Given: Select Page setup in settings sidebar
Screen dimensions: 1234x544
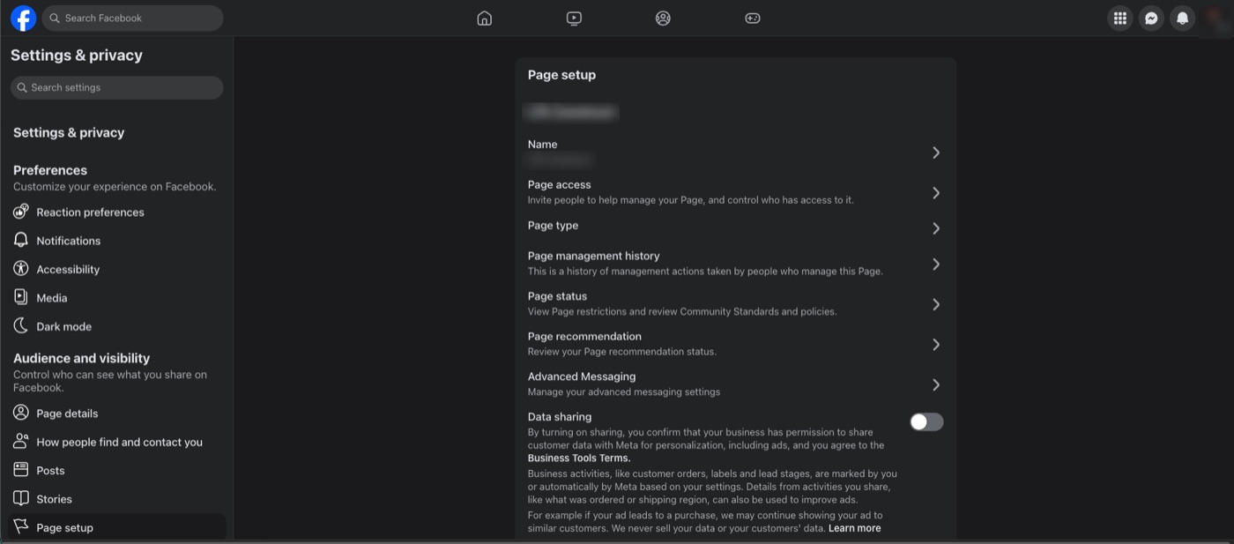Looking at the screenshot, I should [116, 527].
